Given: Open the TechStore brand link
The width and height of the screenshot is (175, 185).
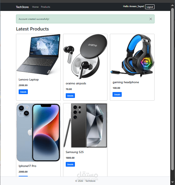Looking at the screenshot, I should tap(22, 7).
